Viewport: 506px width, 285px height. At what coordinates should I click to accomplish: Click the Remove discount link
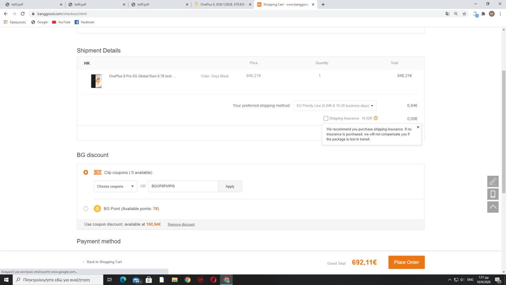click(x=181, y=224)
